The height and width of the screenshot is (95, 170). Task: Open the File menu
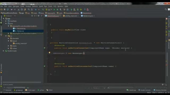click(2, 6)
